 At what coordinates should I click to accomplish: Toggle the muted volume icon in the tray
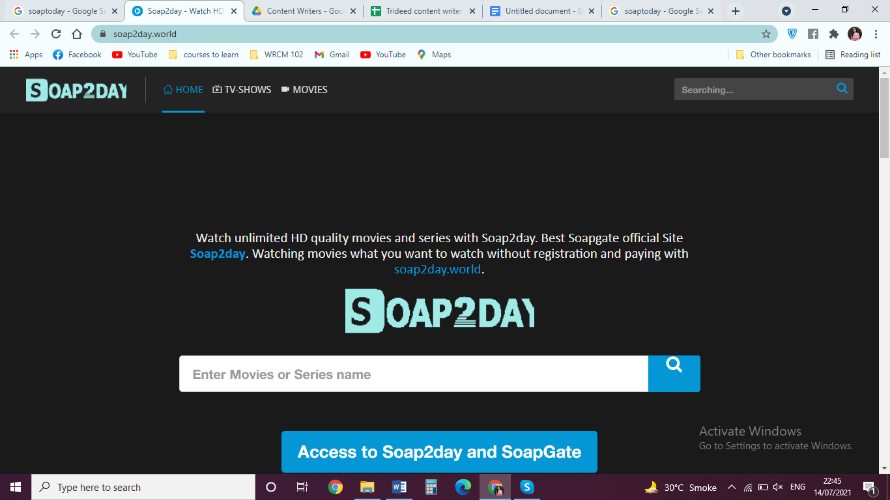point(778,487)
